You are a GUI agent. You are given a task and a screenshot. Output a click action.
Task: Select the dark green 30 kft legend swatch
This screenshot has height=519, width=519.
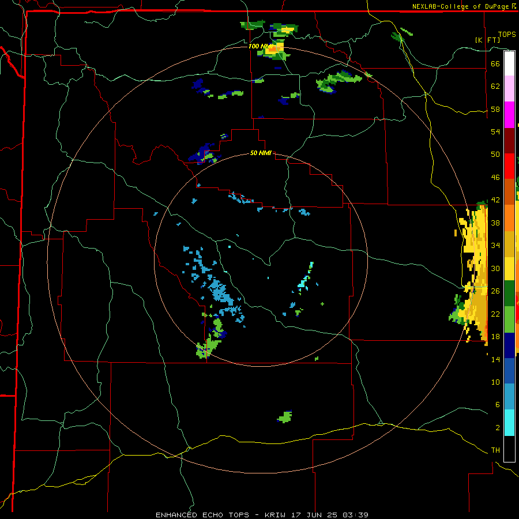click(x=509, y=294)
